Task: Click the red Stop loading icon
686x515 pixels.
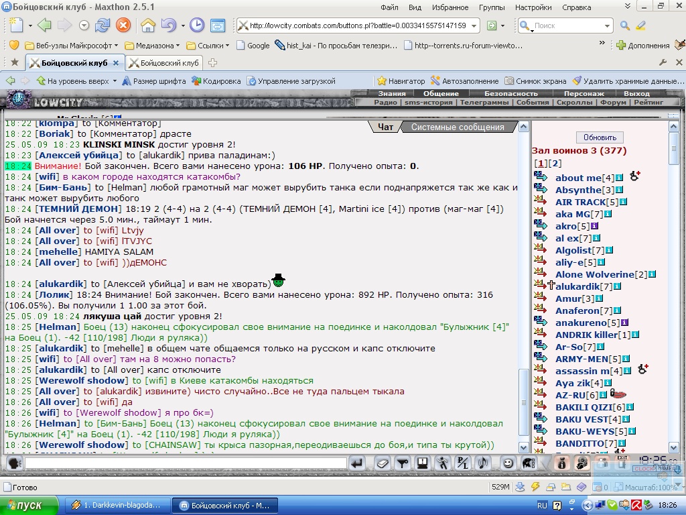Action: point(123,25)
